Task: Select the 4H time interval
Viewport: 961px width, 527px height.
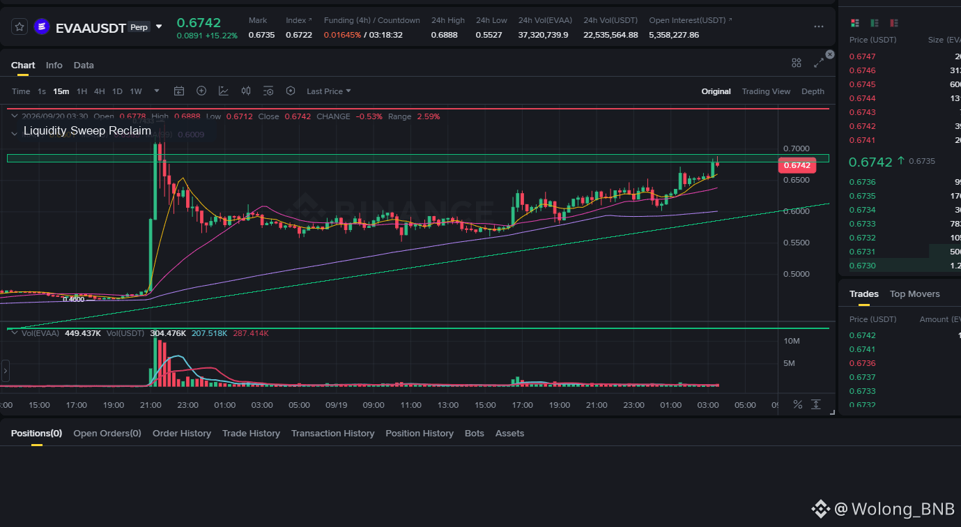Action: pos(100,91)
